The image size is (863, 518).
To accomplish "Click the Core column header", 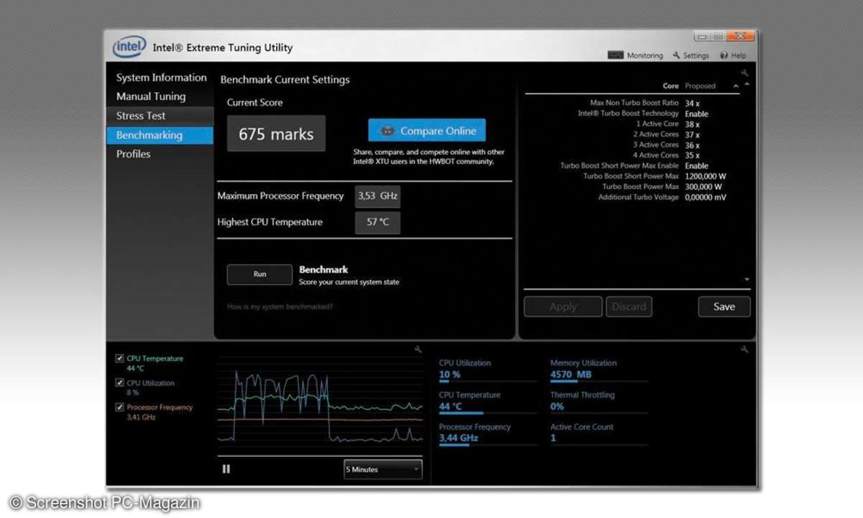I will coord(671,86).
